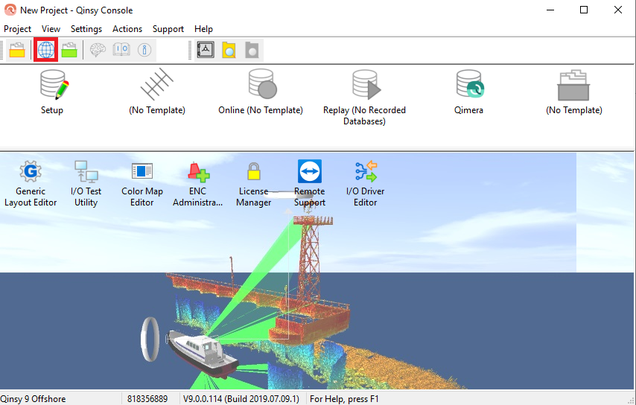Viewport: 636px width, 405px height.
Task: Open the View menu
Action: point(51,29)
